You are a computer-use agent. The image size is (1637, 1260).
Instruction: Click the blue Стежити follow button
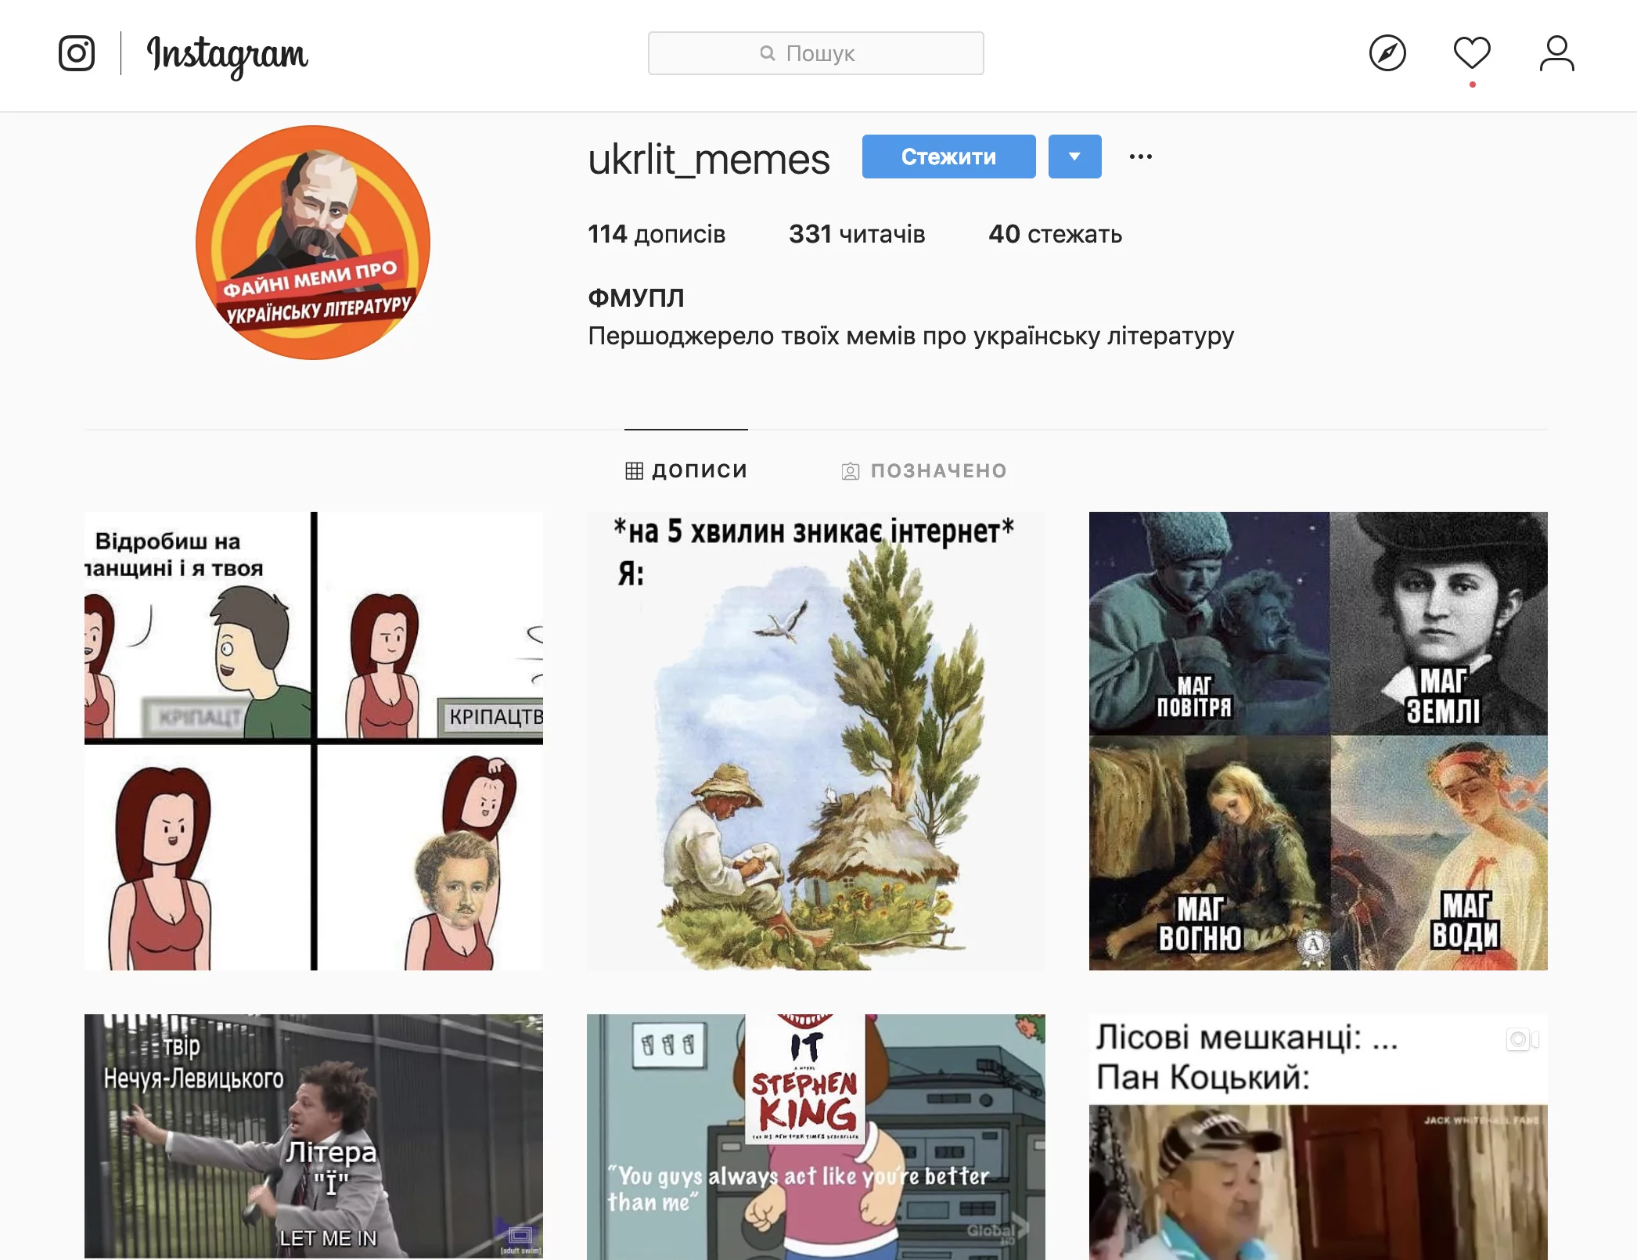tap(948, 157)
